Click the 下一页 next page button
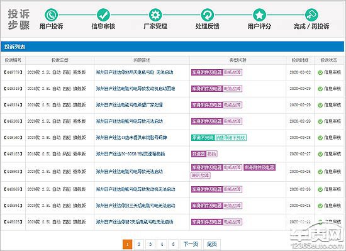The height and width of the screenshot is (251, 346). click(191, 244)
